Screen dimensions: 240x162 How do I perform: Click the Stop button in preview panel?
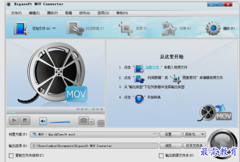pos(25,121)
